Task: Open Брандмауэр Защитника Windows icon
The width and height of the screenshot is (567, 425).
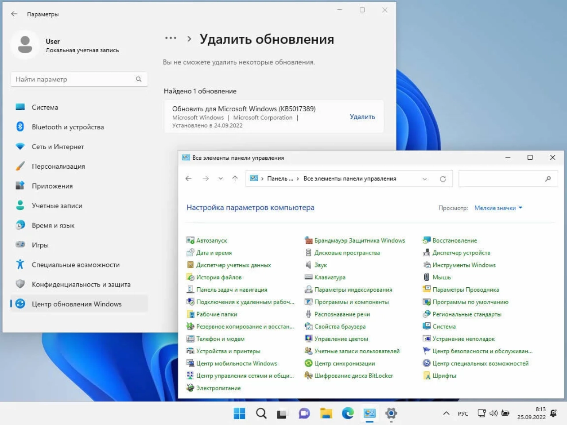Action: click(x=308, y=240)
